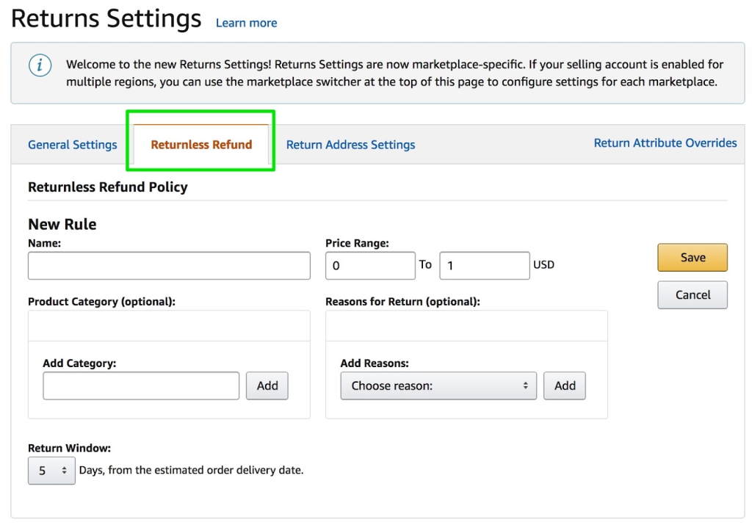Viewport: 752px width, 525px height.
Task: Add the selected return reason
Action: (x=565, y=385)
